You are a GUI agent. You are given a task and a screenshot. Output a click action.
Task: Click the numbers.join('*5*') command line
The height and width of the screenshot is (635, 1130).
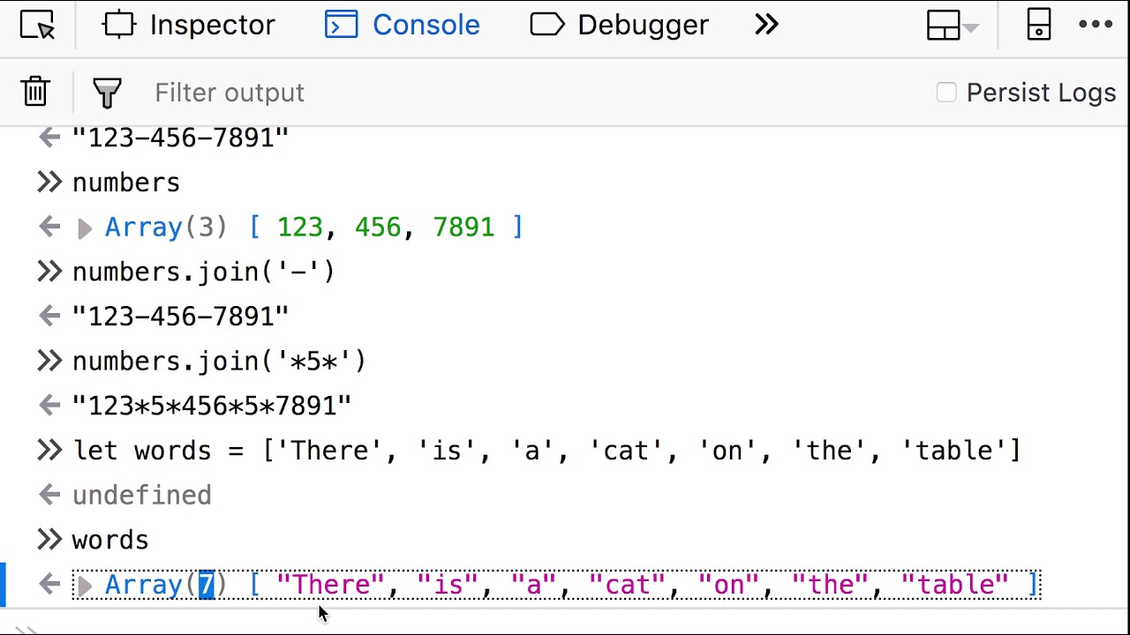pyautogui.click(x=219, y=361)
